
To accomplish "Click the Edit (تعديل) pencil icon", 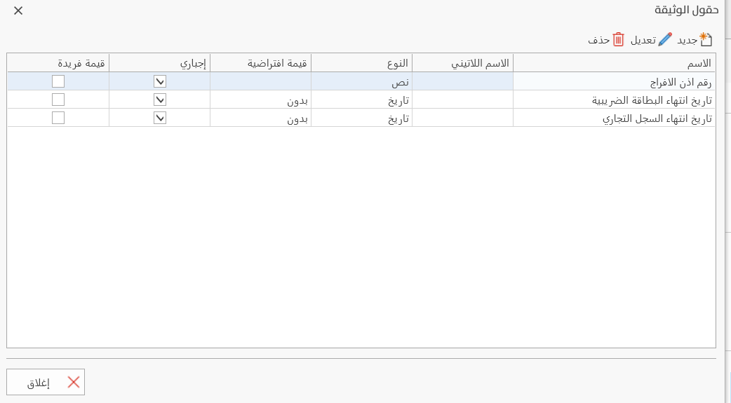I will (665, 40).
